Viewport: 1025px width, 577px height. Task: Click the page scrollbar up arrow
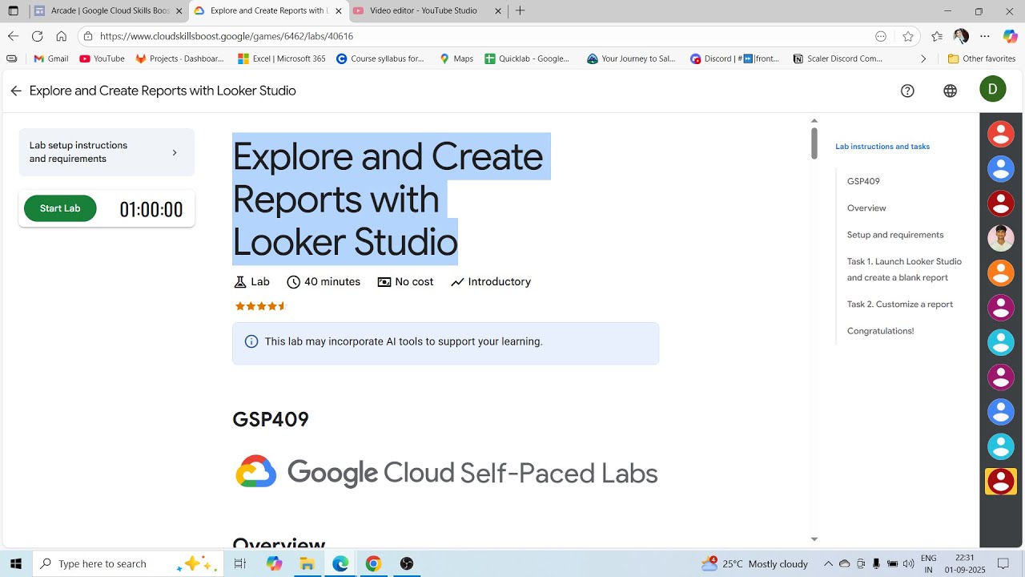814,121
